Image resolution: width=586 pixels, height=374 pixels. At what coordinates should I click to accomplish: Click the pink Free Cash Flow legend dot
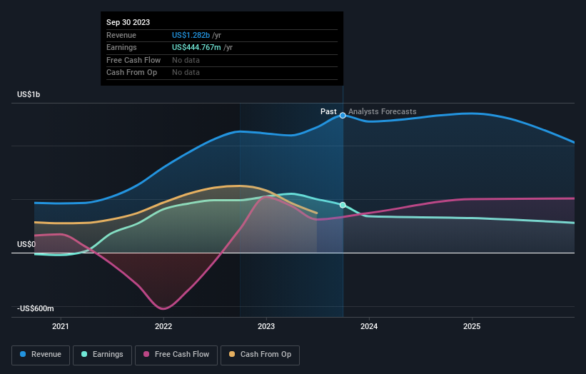[146, 354]
